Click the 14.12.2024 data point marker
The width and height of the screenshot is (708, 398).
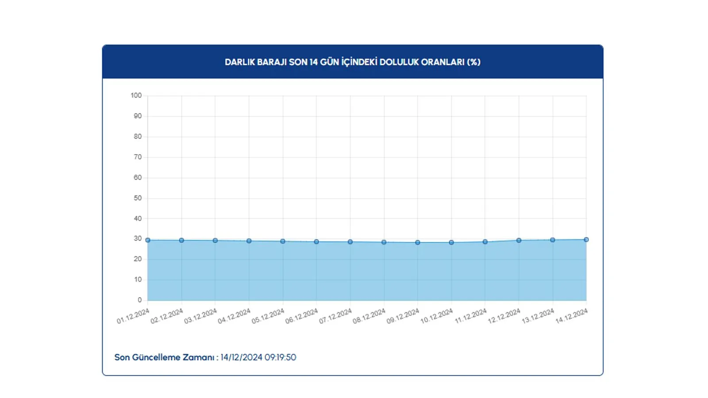586,240
